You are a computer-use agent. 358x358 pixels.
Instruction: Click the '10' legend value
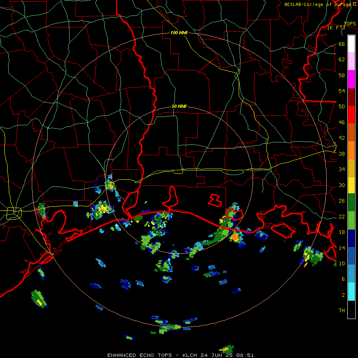pyautogui.click(x=342, y=263)
